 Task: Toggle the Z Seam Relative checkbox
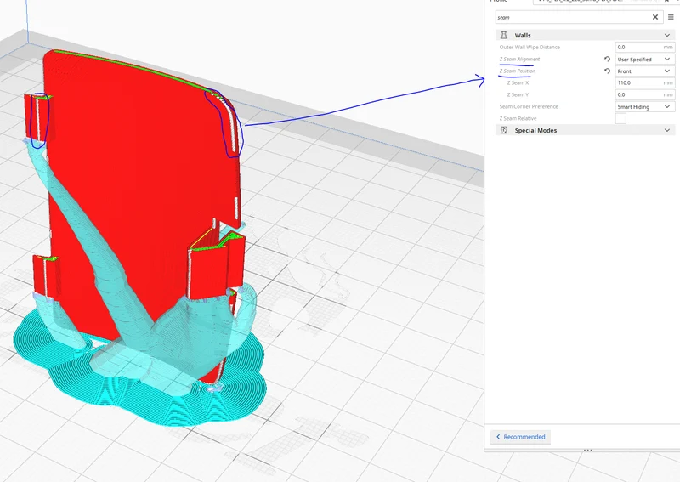point(620,118)
